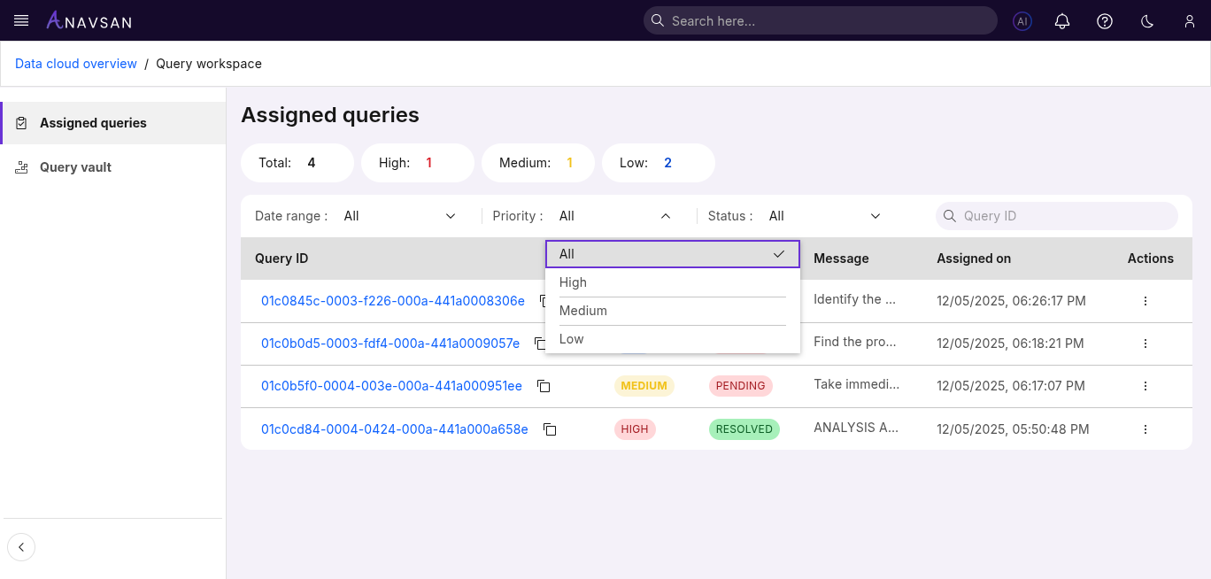
Task: Toggle dark mode moon icon
Action: (1147, 21)
